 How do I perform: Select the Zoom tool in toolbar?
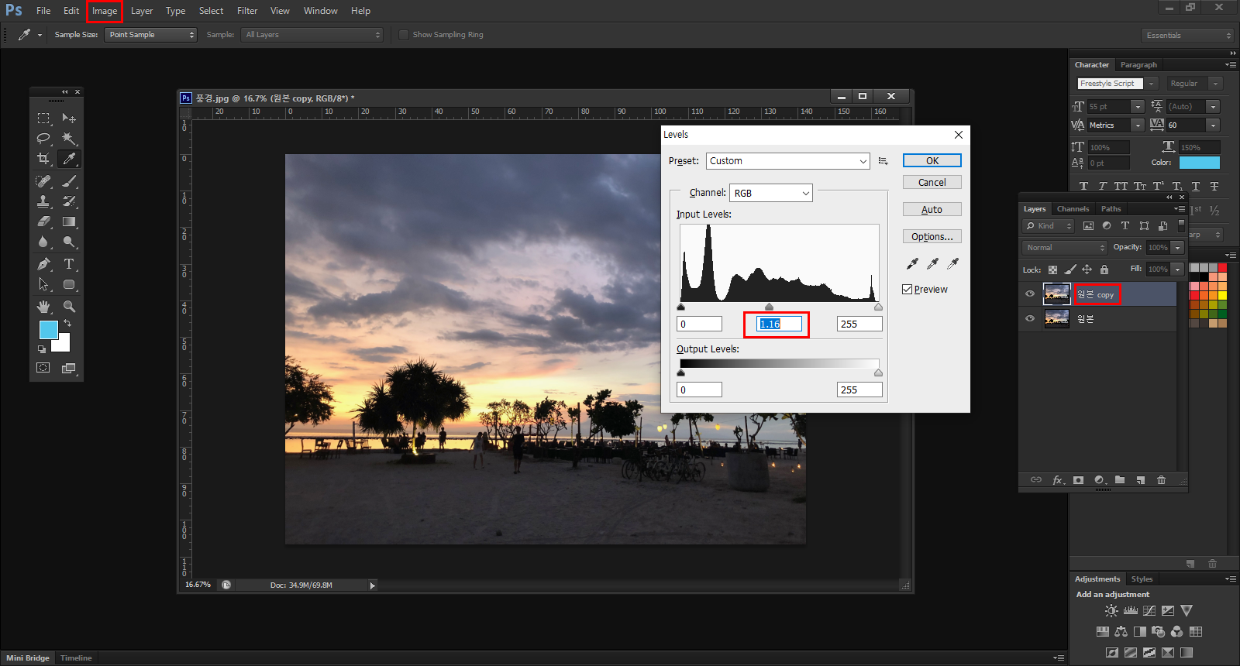coord(69,307)
